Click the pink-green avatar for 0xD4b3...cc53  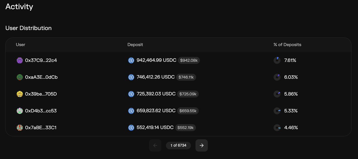pos(20,111)
